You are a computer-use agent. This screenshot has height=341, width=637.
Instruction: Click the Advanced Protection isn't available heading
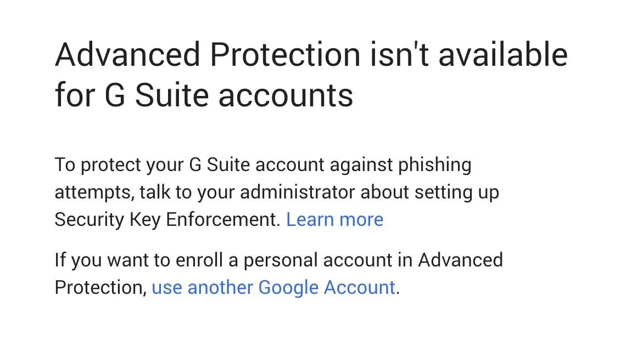click(x=311, y=54)
